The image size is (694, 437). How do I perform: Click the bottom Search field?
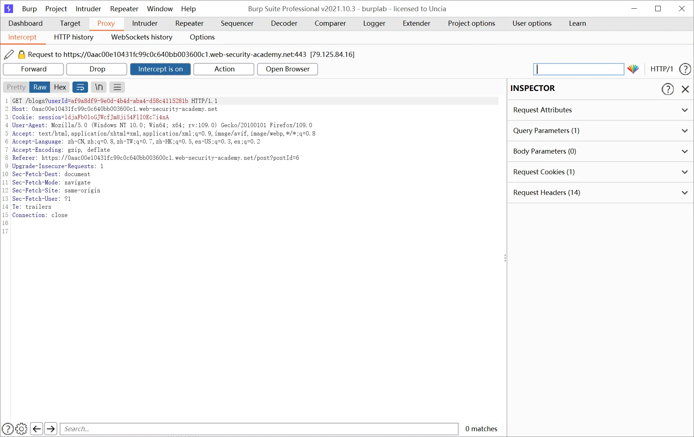(x=259, y=429)
